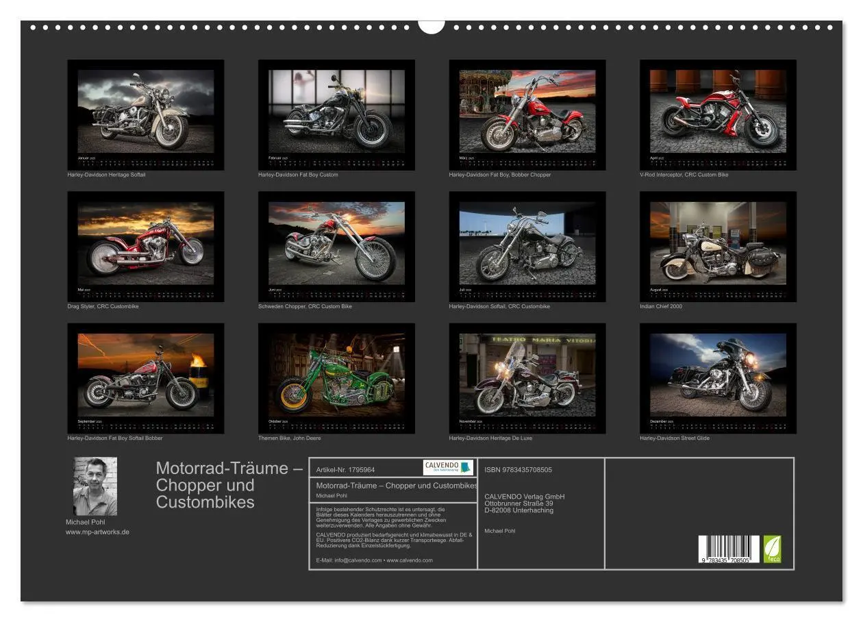
Task: Click caption 'Harley-Davidson Street Glide'
Action: pos(675,438)
